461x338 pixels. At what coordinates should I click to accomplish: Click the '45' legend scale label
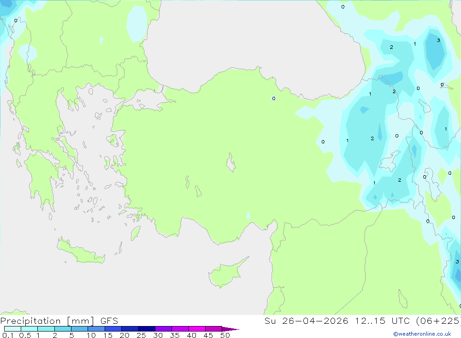[208, 335]
